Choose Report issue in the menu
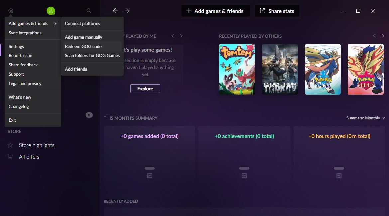 33,55
